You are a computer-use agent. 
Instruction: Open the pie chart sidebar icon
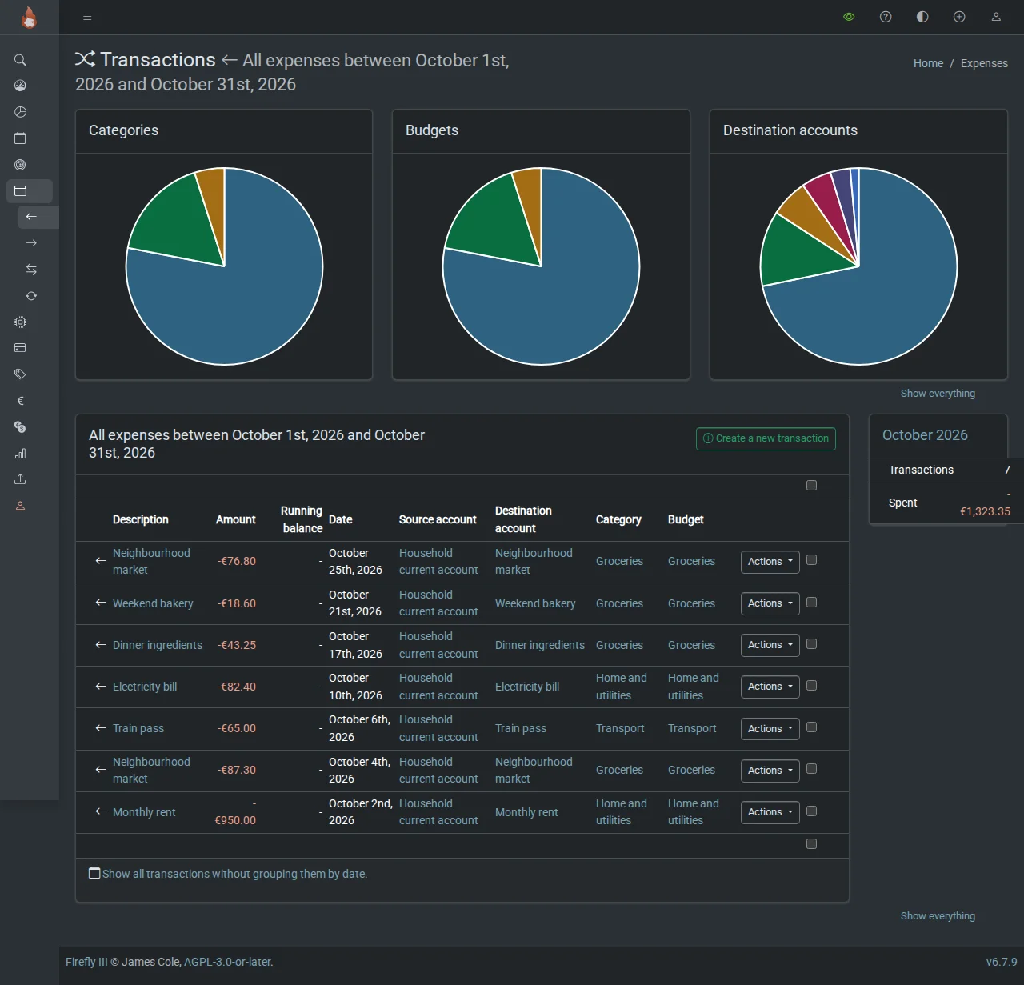point(20,112)
